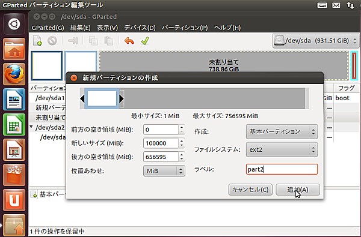Viewport: 361px width, 237px height.
Task: Open the 作成 partition type dropdown
Action: [282, 131]
